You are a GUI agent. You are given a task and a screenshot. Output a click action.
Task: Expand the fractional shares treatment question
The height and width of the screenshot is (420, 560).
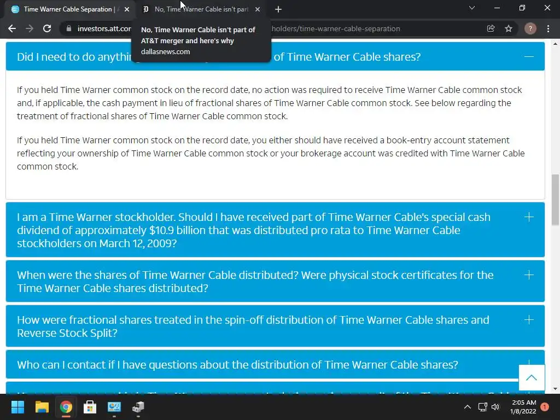point(275,326)
